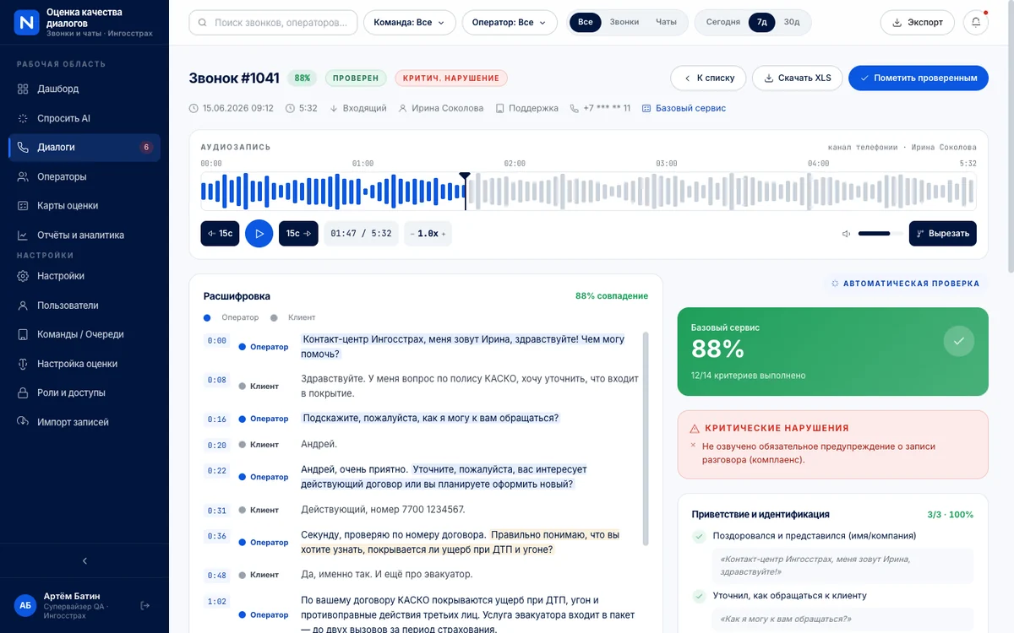Click the Экспорт button

tap(918, 23)
